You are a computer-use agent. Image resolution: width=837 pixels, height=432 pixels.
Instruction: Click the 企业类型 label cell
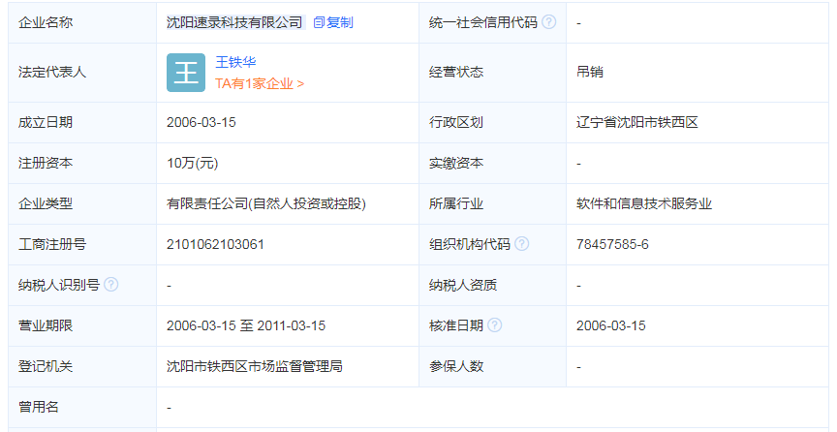[82, 203]
